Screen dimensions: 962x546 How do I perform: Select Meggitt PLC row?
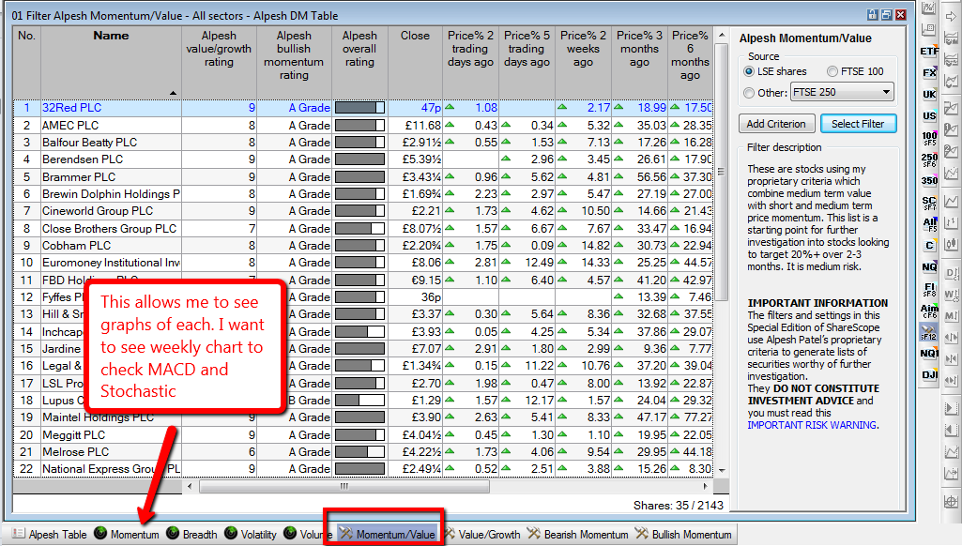coord(363,435)
